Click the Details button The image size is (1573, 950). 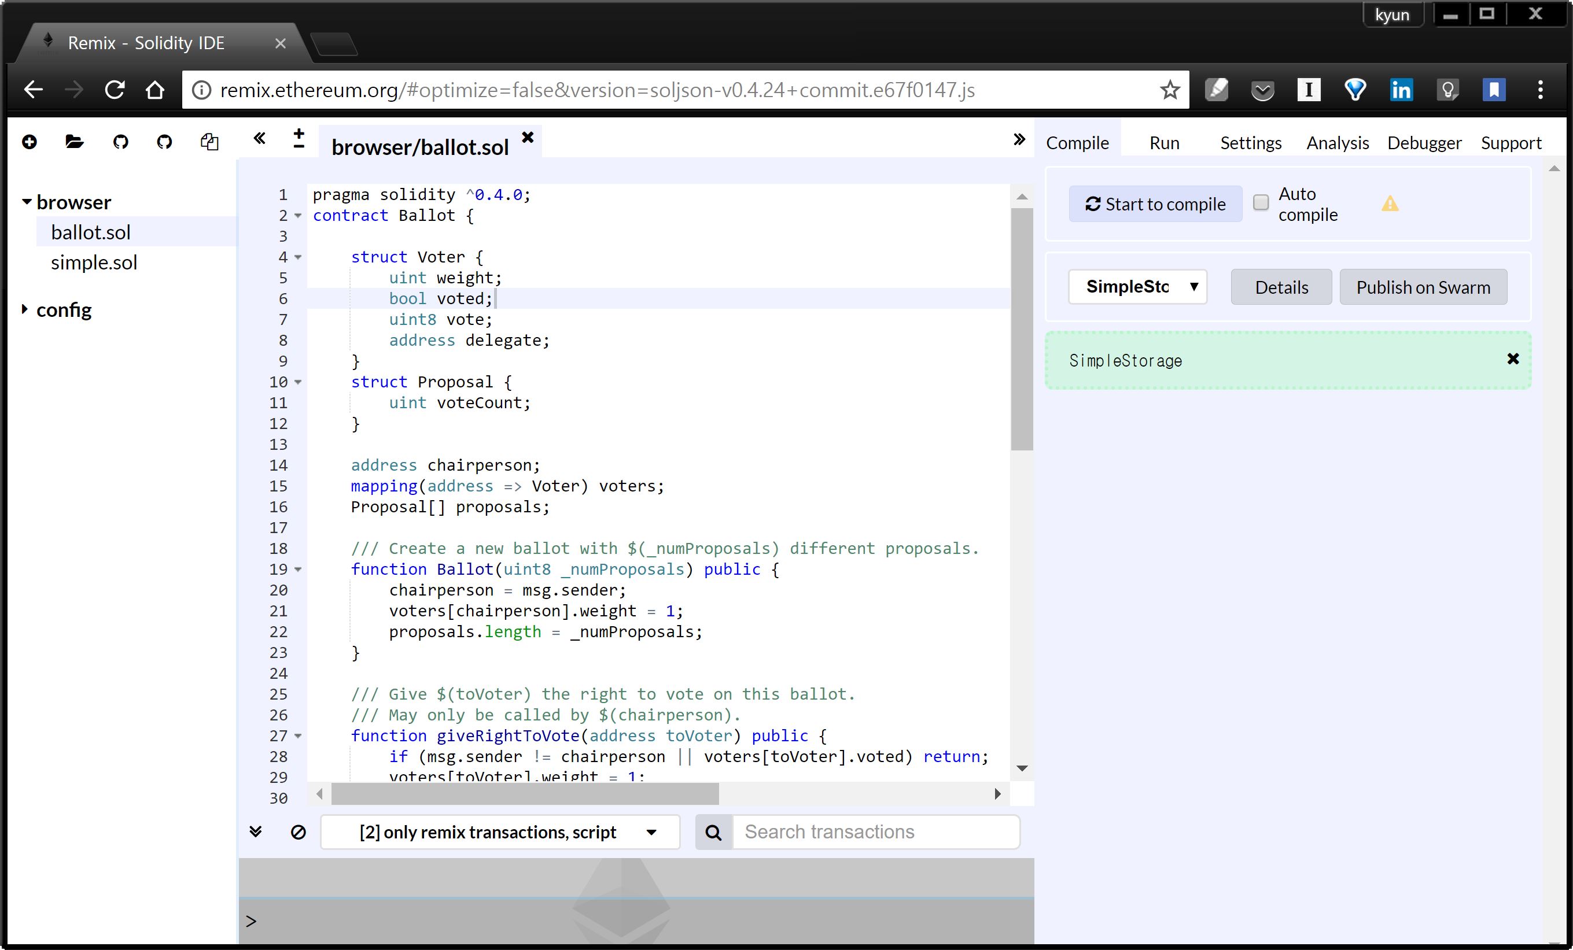click(x=1281, y=287)
